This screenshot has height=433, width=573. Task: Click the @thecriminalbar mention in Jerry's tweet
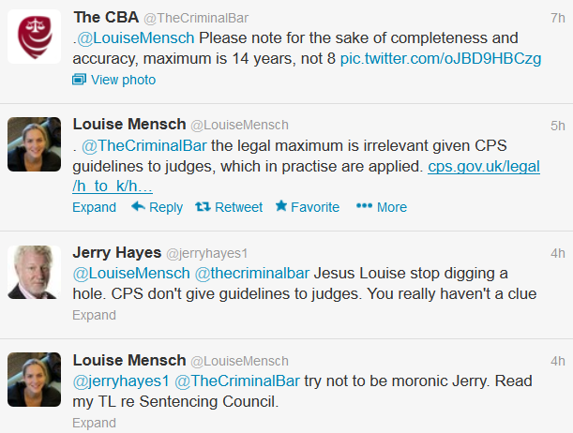pyautogui.click(x=252, y=273)
